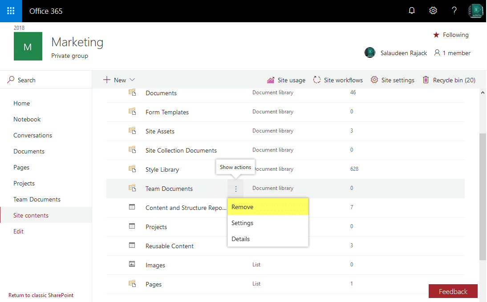Image resolution: width=487 pixels, height=302 pixels.
Task: Open the user profile avatar
Action: [476, 11]
